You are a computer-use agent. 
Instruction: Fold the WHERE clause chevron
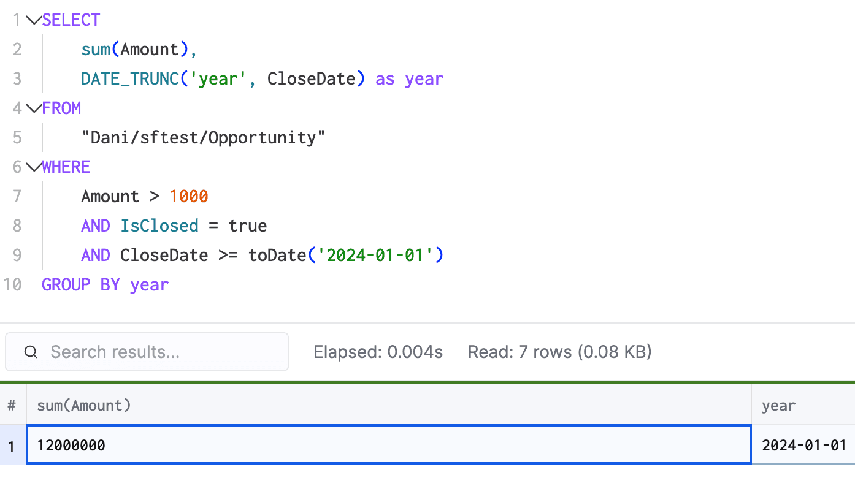33,167
